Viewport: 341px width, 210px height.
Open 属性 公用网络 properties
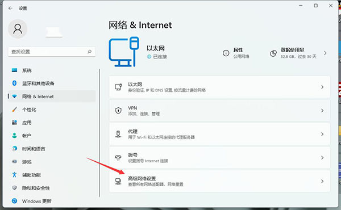click(236, 53)
